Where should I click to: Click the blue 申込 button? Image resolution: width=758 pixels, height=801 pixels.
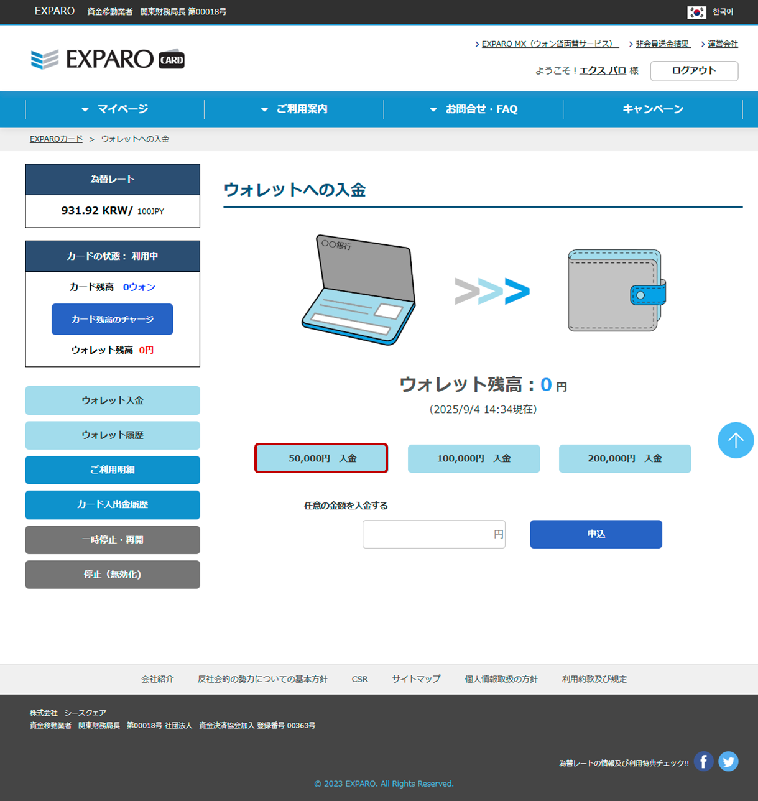click(x=596, y=534)
